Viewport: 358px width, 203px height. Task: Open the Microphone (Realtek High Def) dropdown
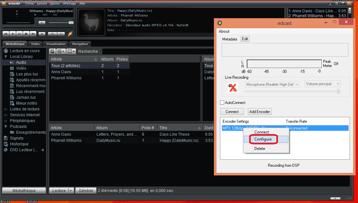click(272, 85)
